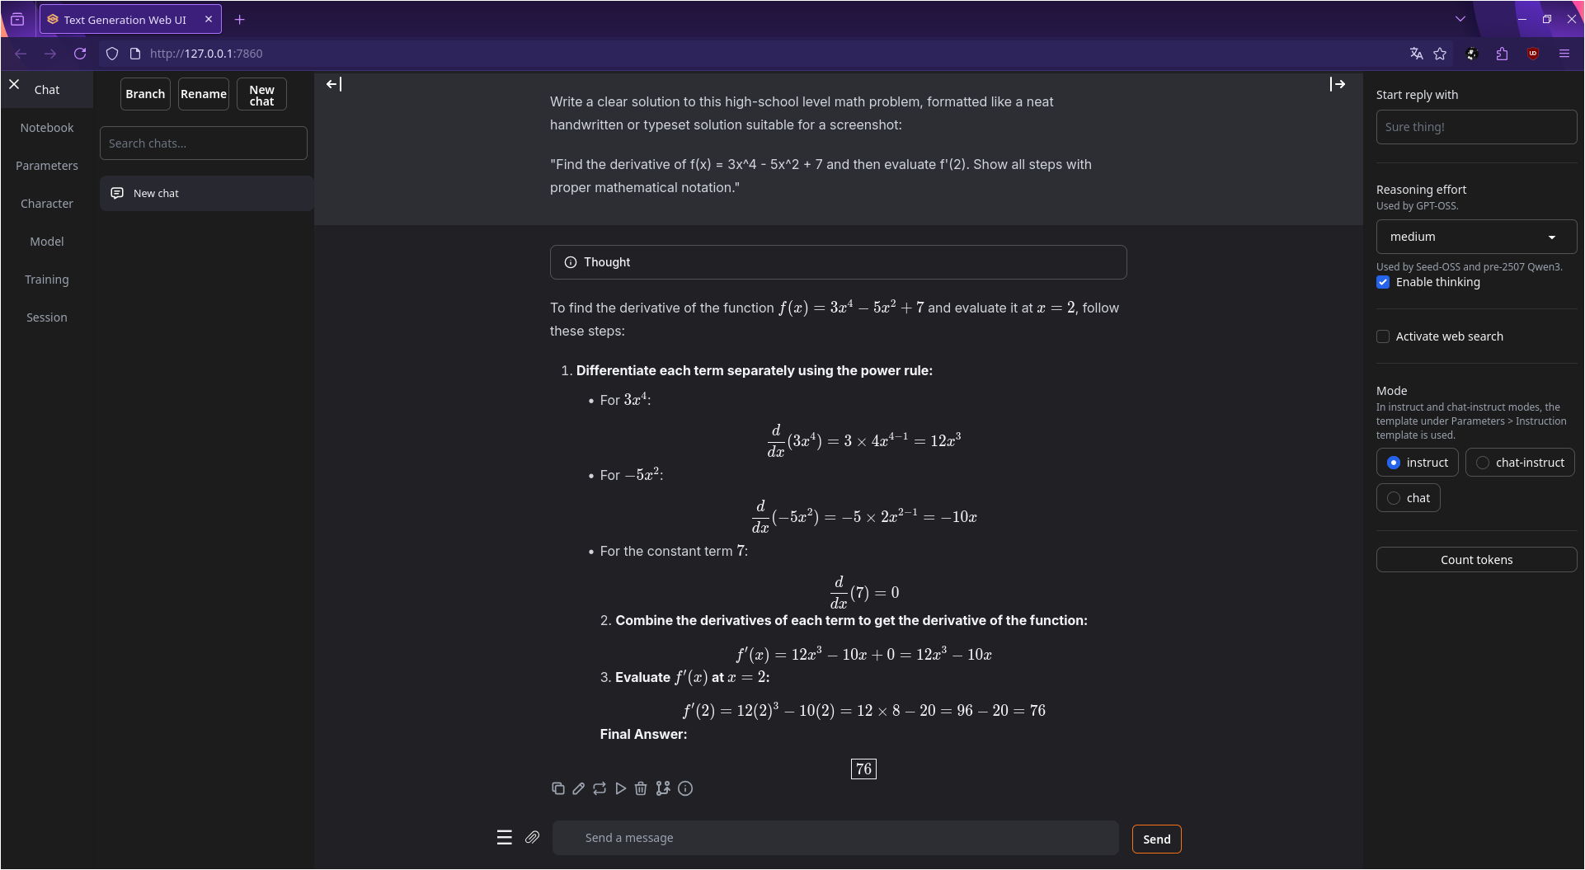The width and height of the screenshot is (1585, 870).
Task: Activate web search
Action: pyautogui.click(x=1384, y=336)
